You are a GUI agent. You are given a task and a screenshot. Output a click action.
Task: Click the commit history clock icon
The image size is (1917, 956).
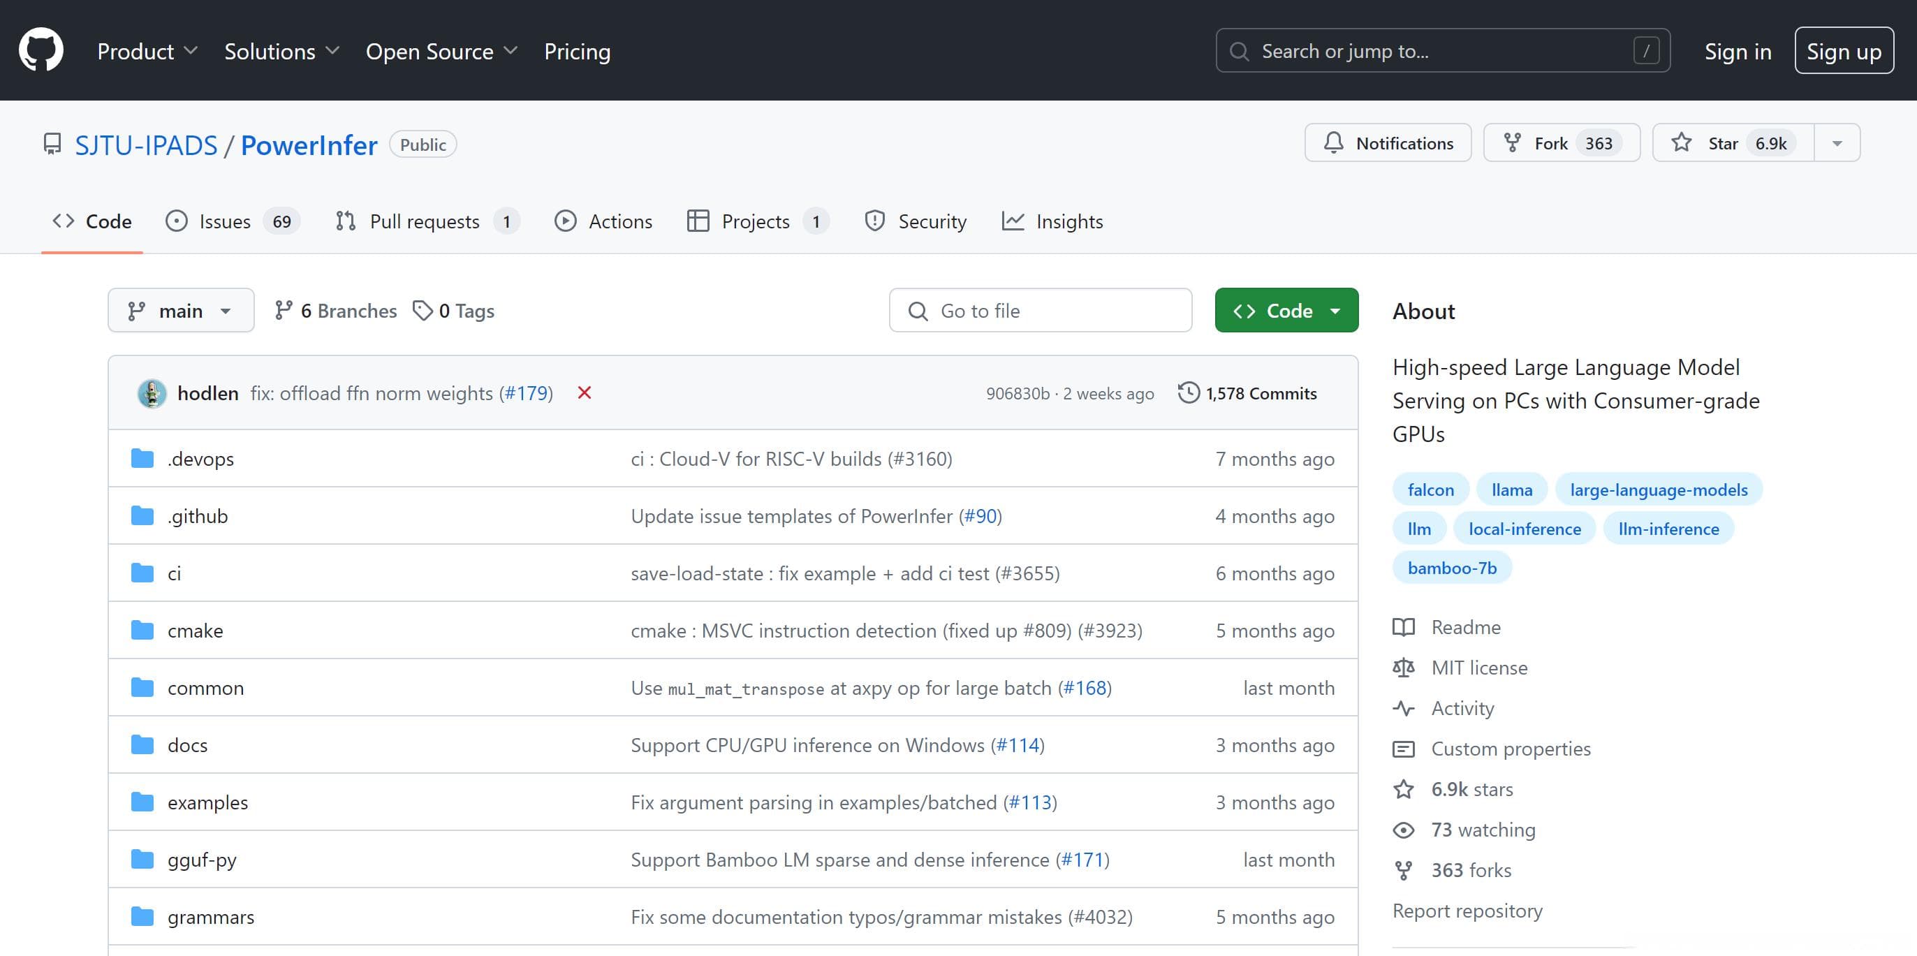1189,393
